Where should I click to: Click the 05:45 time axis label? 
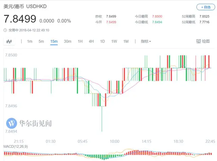(83, 141)
